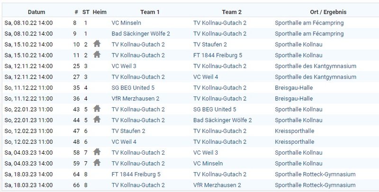Open first Kreissporthalle venue link

point(294,131)
